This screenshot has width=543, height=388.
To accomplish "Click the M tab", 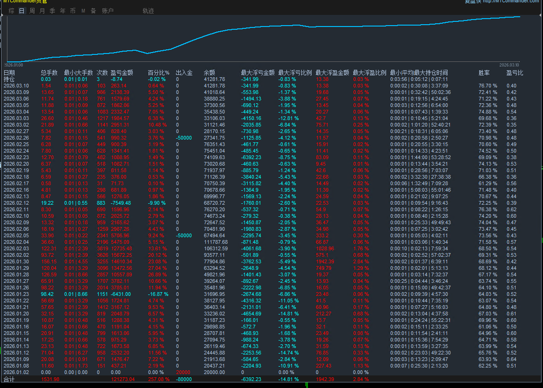I will click(83, 11).
